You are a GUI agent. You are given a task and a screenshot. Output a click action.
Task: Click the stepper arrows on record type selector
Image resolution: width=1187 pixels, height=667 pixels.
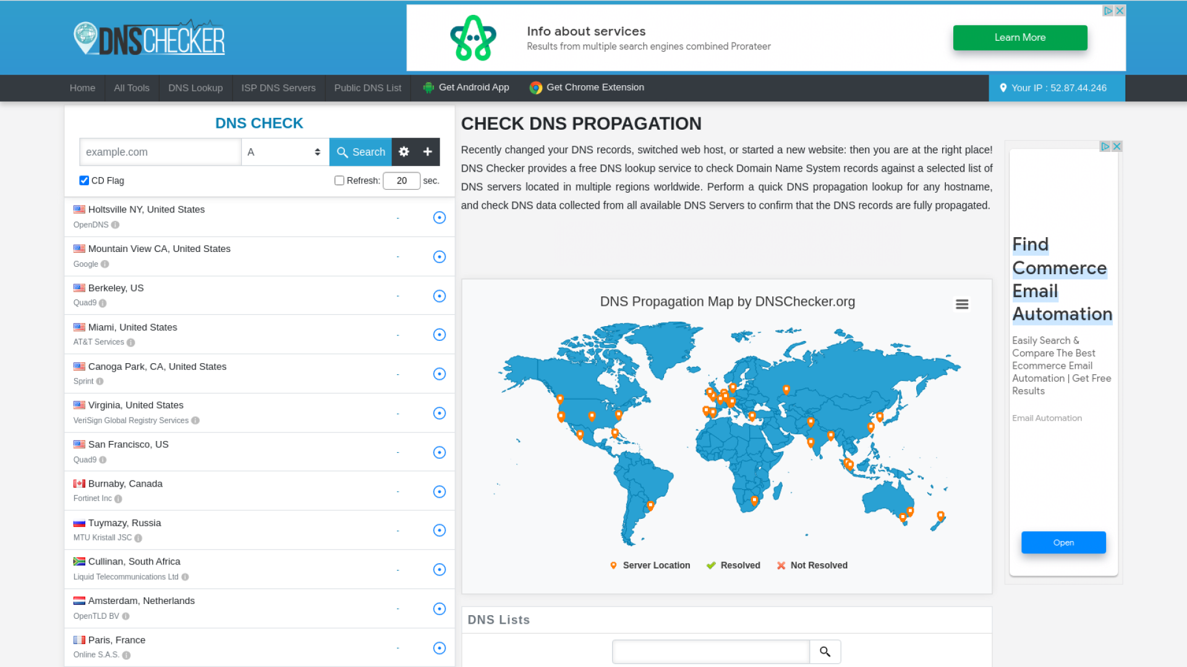(x=318, y=151)
